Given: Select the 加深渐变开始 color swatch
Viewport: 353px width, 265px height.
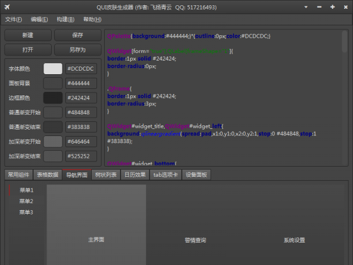Looking at the screenshot, I should click(x=53, y=141).
